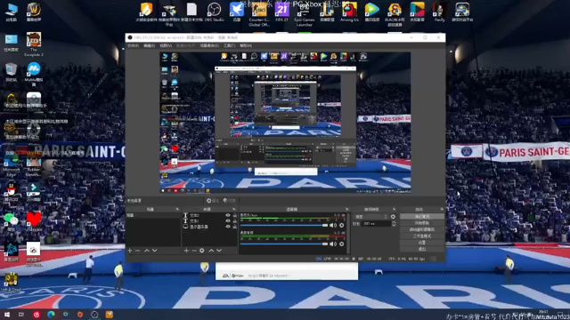
Task: Open Windows Start menu button
Action: (x=7, y=315)
